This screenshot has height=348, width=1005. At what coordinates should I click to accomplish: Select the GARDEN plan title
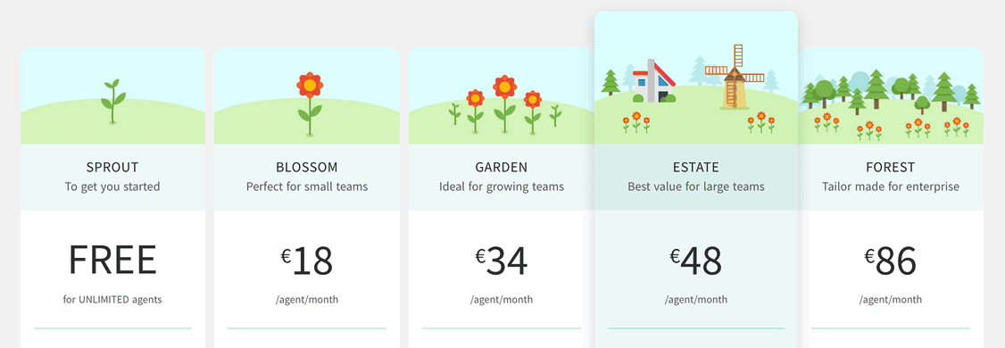(502, 168)
